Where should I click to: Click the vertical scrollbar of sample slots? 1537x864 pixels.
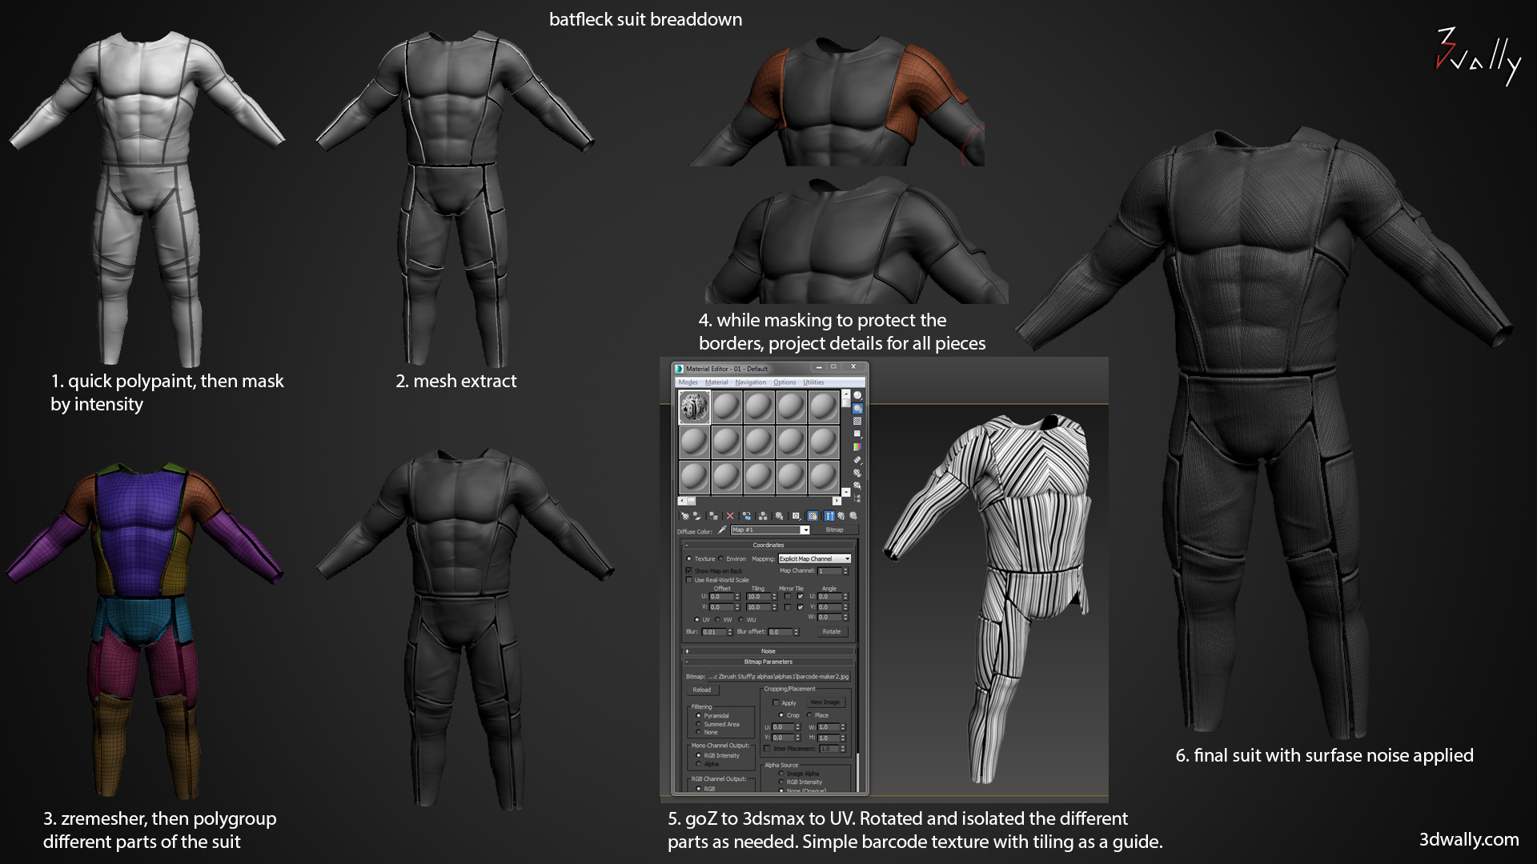pyautogui.click(x=846, y=443)
